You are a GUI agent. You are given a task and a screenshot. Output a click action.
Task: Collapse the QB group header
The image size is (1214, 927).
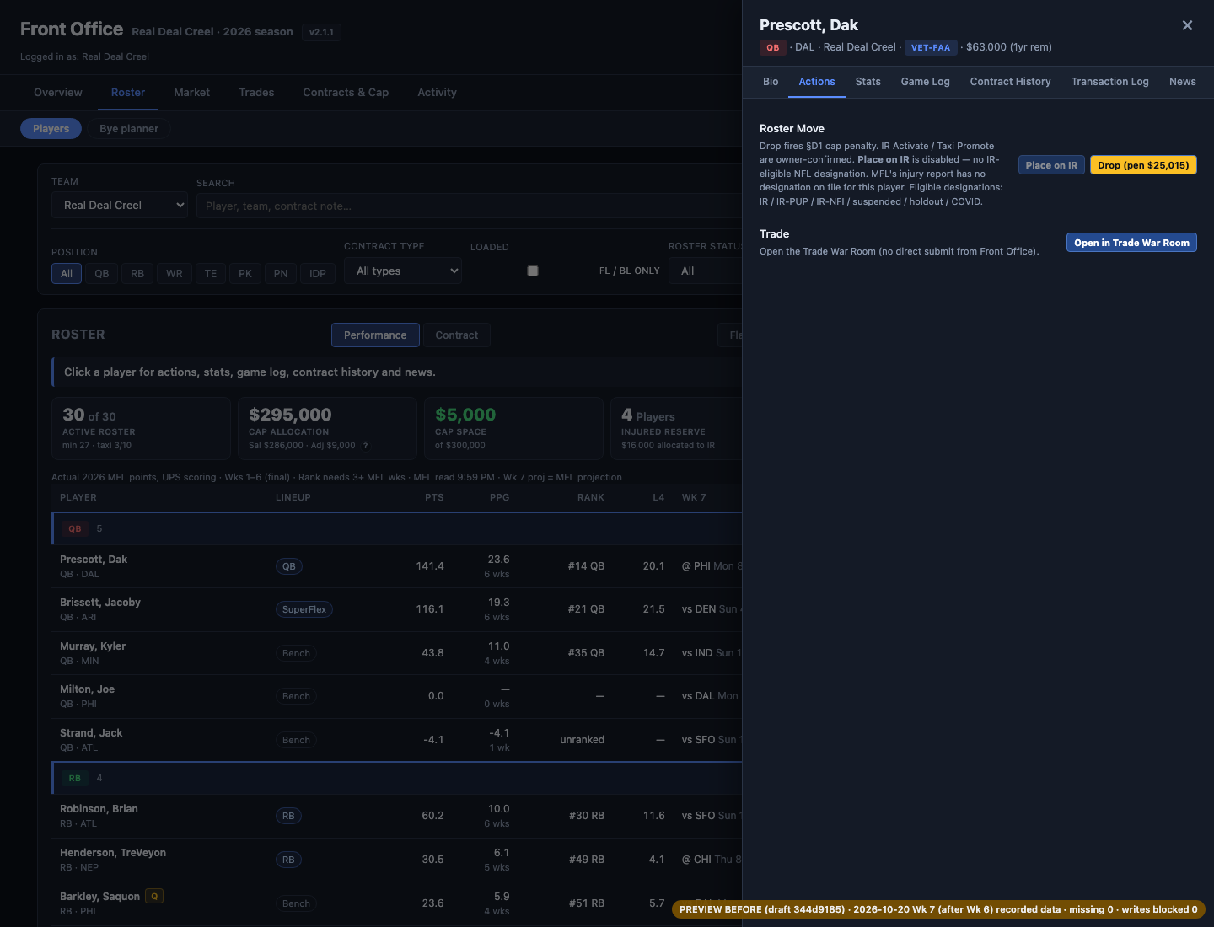(x=396, y=528)
